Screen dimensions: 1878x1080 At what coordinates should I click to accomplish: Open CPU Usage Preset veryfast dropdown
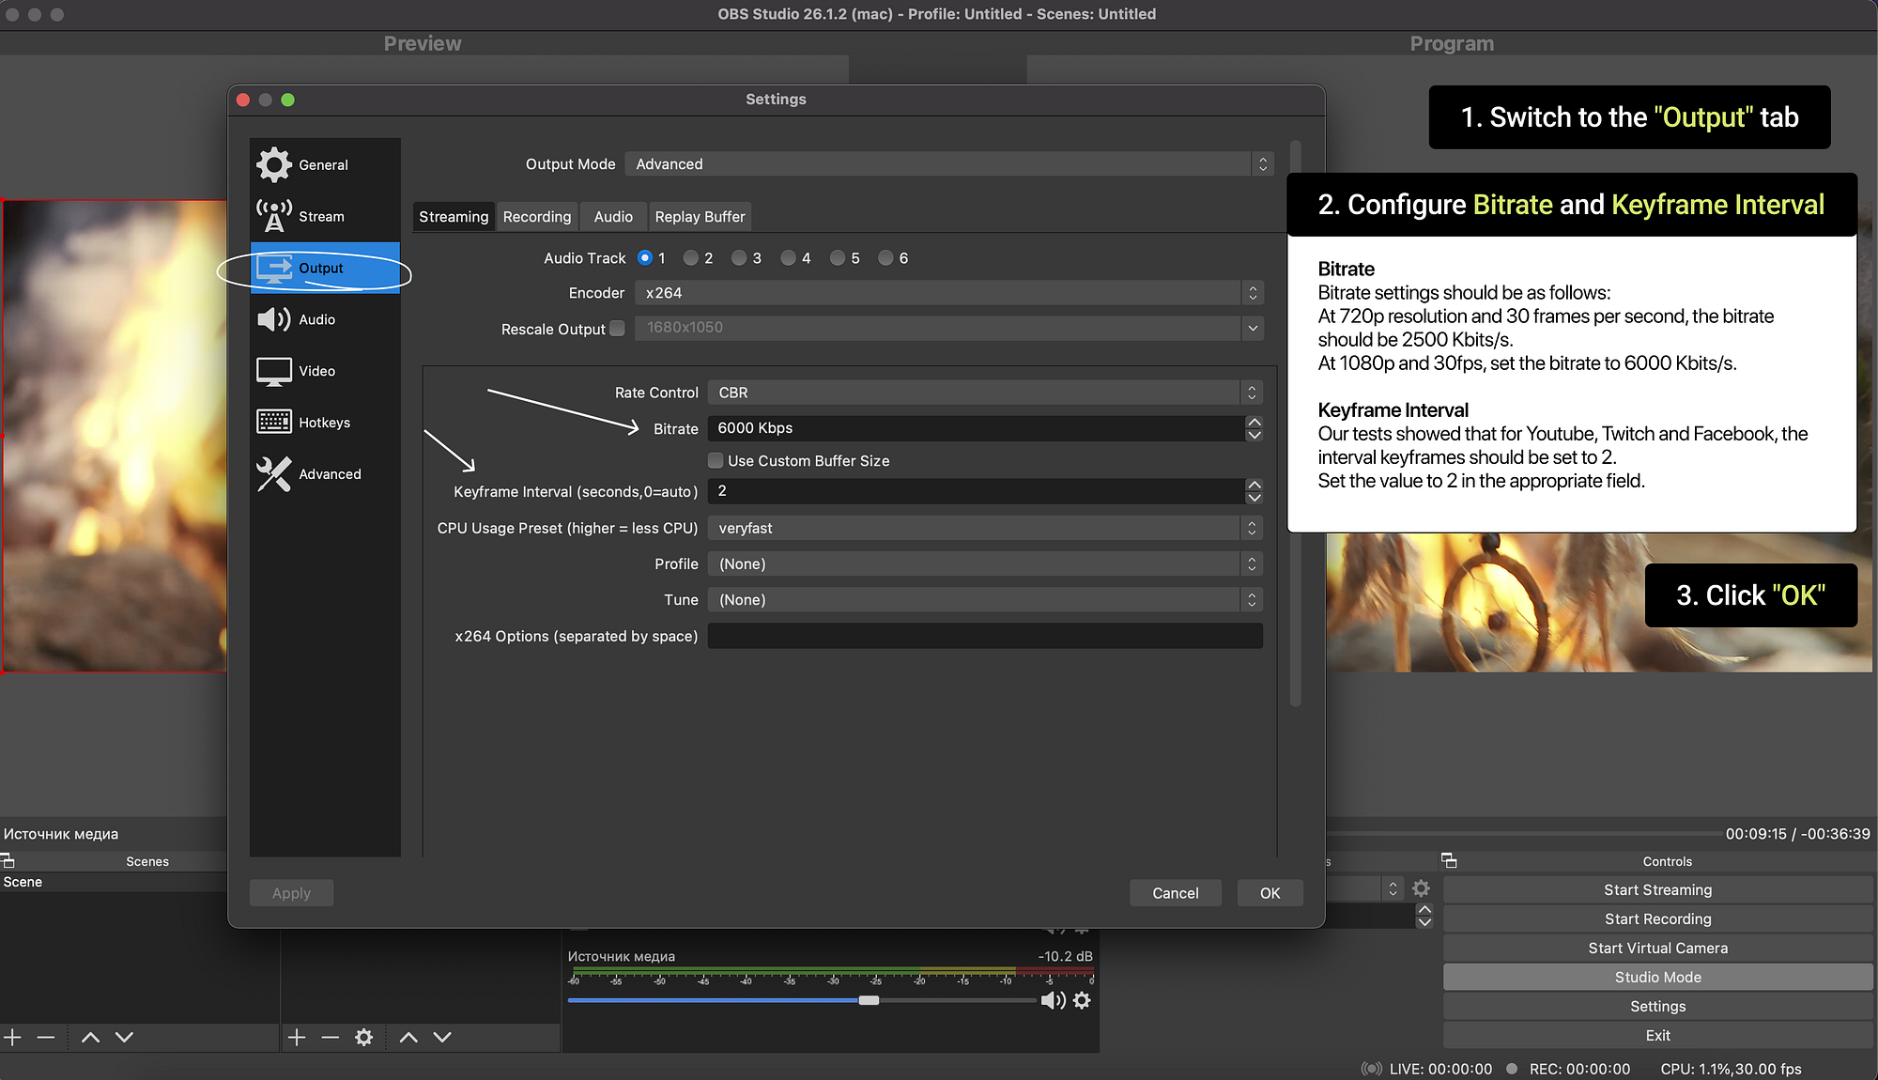(x=984, y=529)
